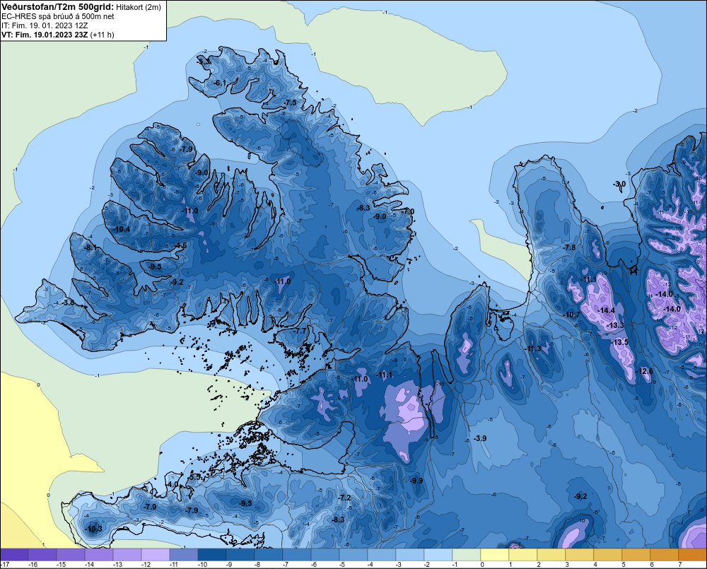The image size is (707, 569).
Task: Click the -3.0 temperature value on the map
Action: (x=619, y=184)
